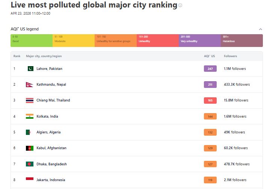This screenshot has width=267, height=189.
Task: Click the India flag icon
Action: [x=30, y=116]
